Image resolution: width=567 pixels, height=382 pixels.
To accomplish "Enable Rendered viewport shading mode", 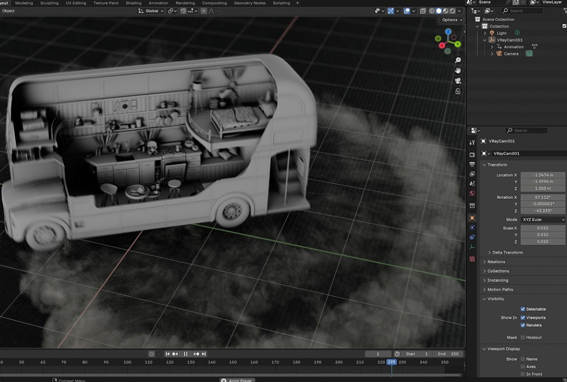I will (x=452, y=10).
